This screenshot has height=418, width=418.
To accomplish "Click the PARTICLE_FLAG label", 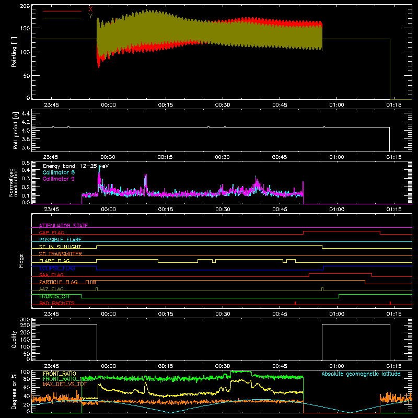I will pos(59,282).
